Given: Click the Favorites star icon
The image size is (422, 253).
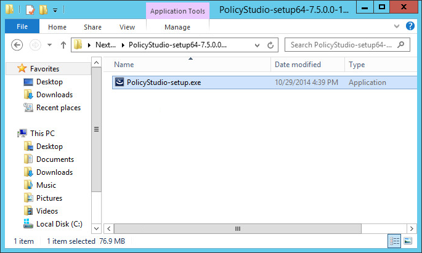Looking at the screenshot, I should 22,68.
